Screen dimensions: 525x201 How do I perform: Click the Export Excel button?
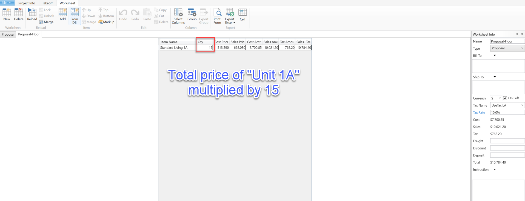(230, 16)
